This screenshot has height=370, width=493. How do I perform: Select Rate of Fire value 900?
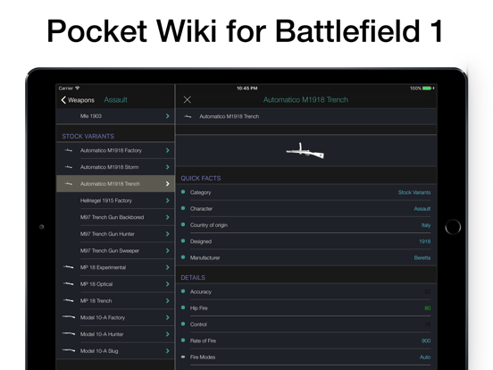426,341
